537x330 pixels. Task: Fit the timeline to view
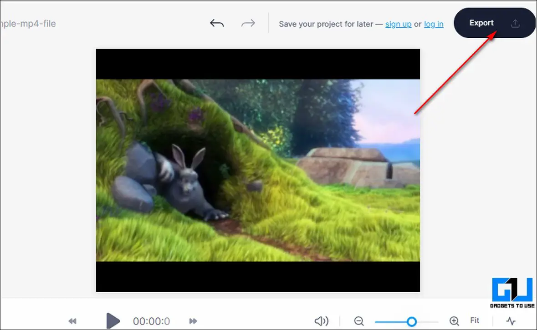(x=475, y=320)
